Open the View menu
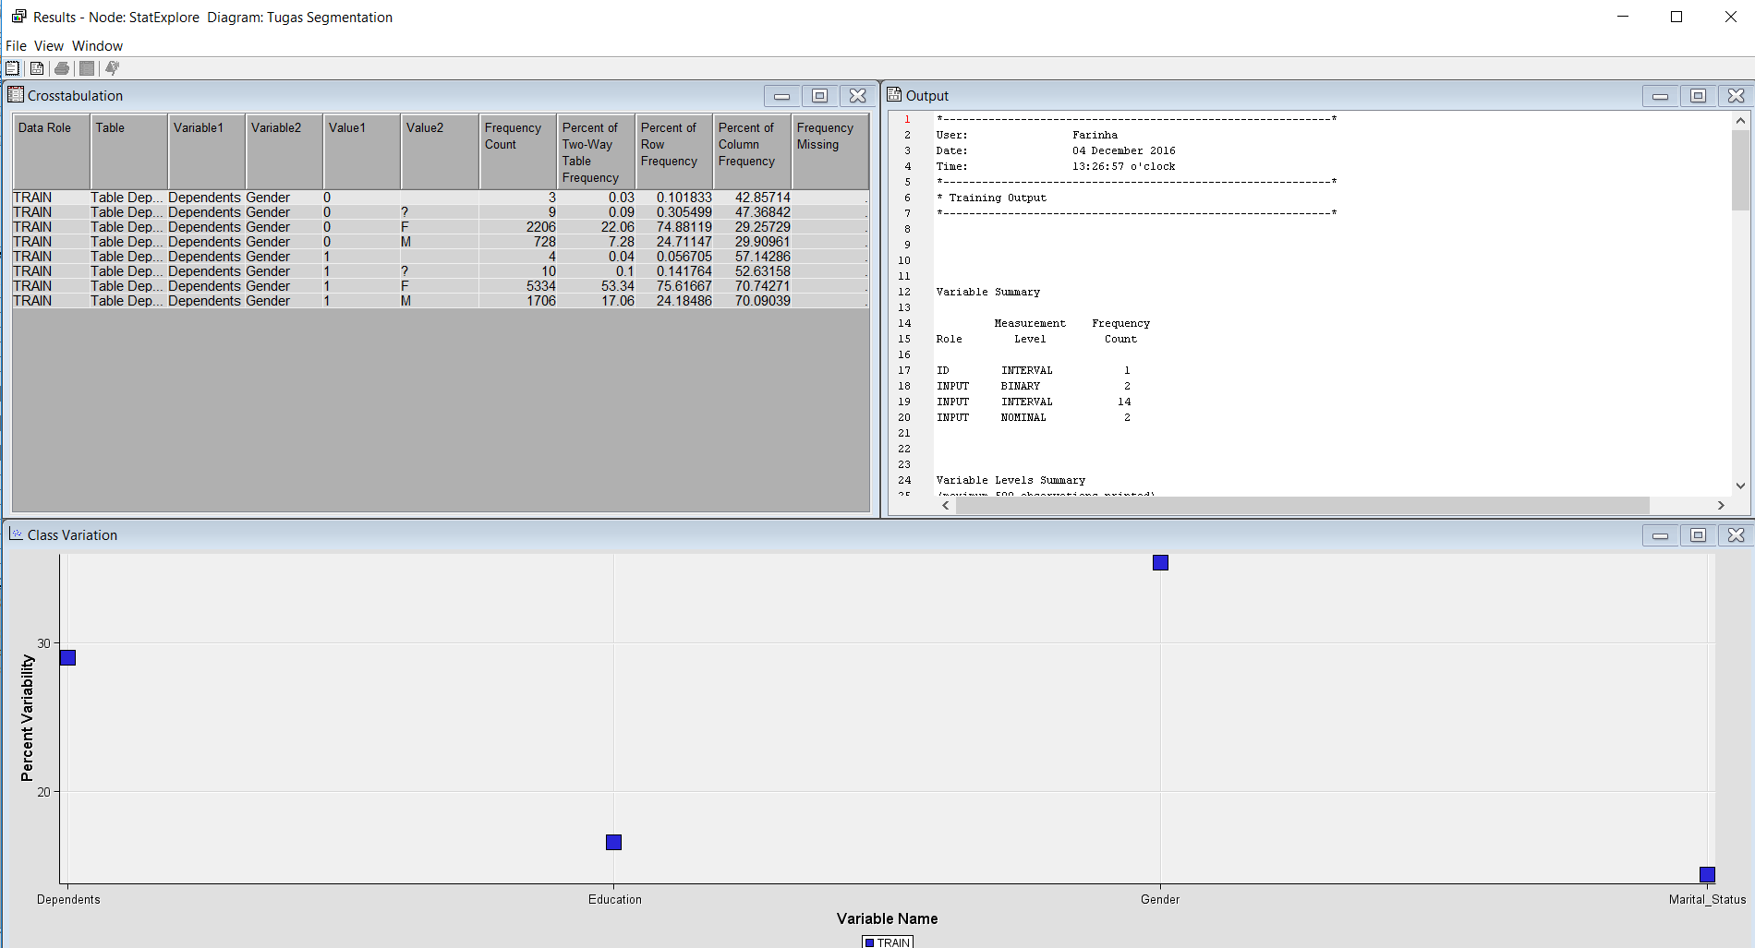 (x=49, y=46)
